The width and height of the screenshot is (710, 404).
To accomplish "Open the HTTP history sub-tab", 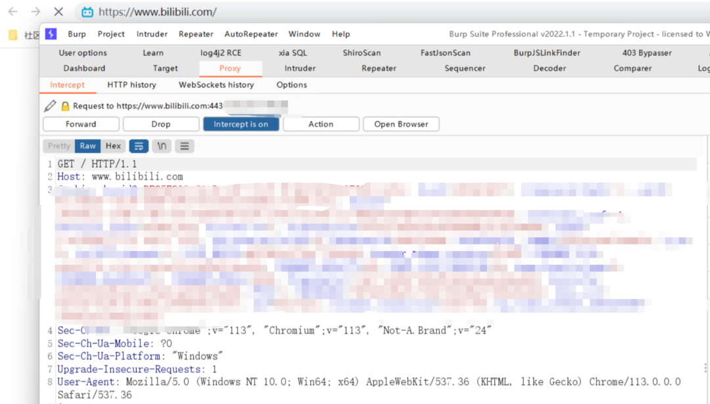I will point(131,85).
